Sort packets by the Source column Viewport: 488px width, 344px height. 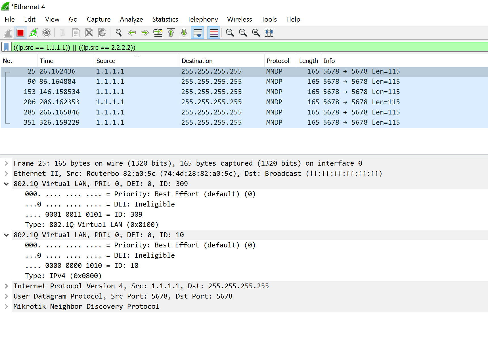[137, 61]
